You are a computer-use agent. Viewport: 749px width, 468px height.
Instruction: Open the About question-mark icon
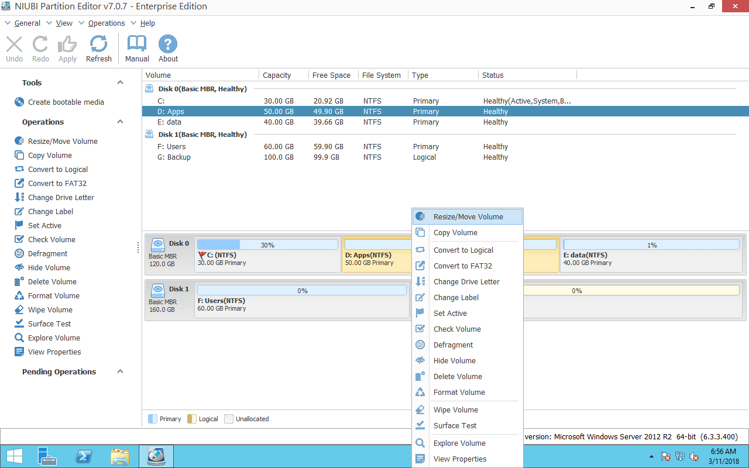[168, 44]
